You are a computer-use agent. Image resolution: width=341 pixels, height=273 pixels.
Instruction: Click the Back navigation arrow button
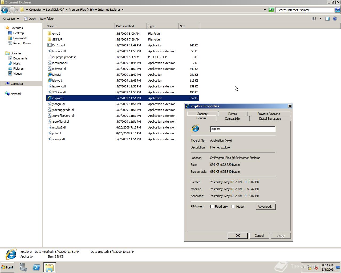(5, 10)
